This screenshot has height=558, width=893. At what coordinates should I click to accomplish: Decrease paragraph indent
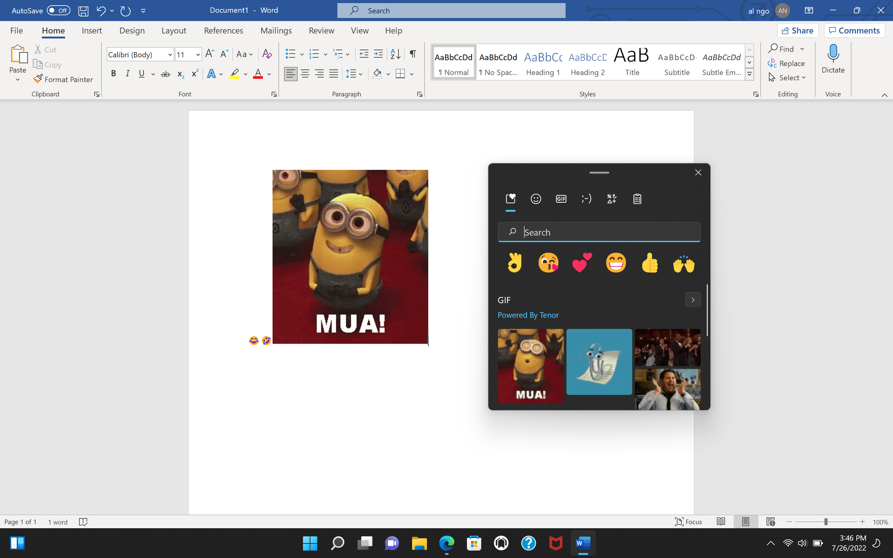pyautogui.click(x=364, y=54)
